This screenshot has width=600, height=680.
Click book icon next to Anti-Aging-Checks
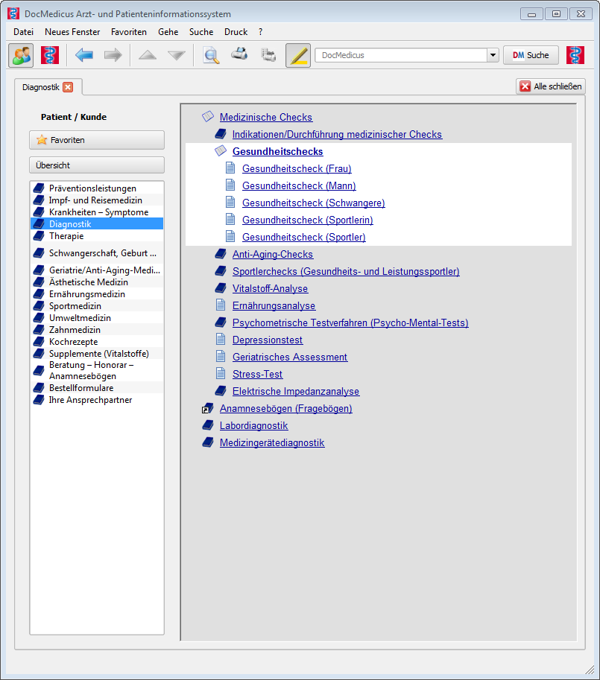click(x=221, y=254)
